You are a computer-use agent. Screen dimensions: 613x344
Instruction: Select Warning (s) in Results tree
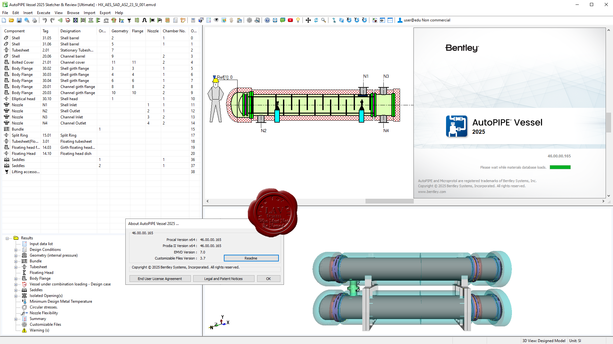[x=39, y=330]
